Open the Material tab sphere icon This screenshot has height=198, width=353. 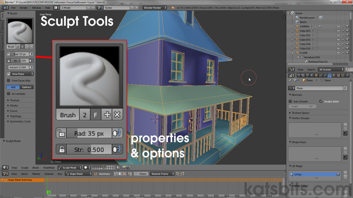click(x=334, y=75)
